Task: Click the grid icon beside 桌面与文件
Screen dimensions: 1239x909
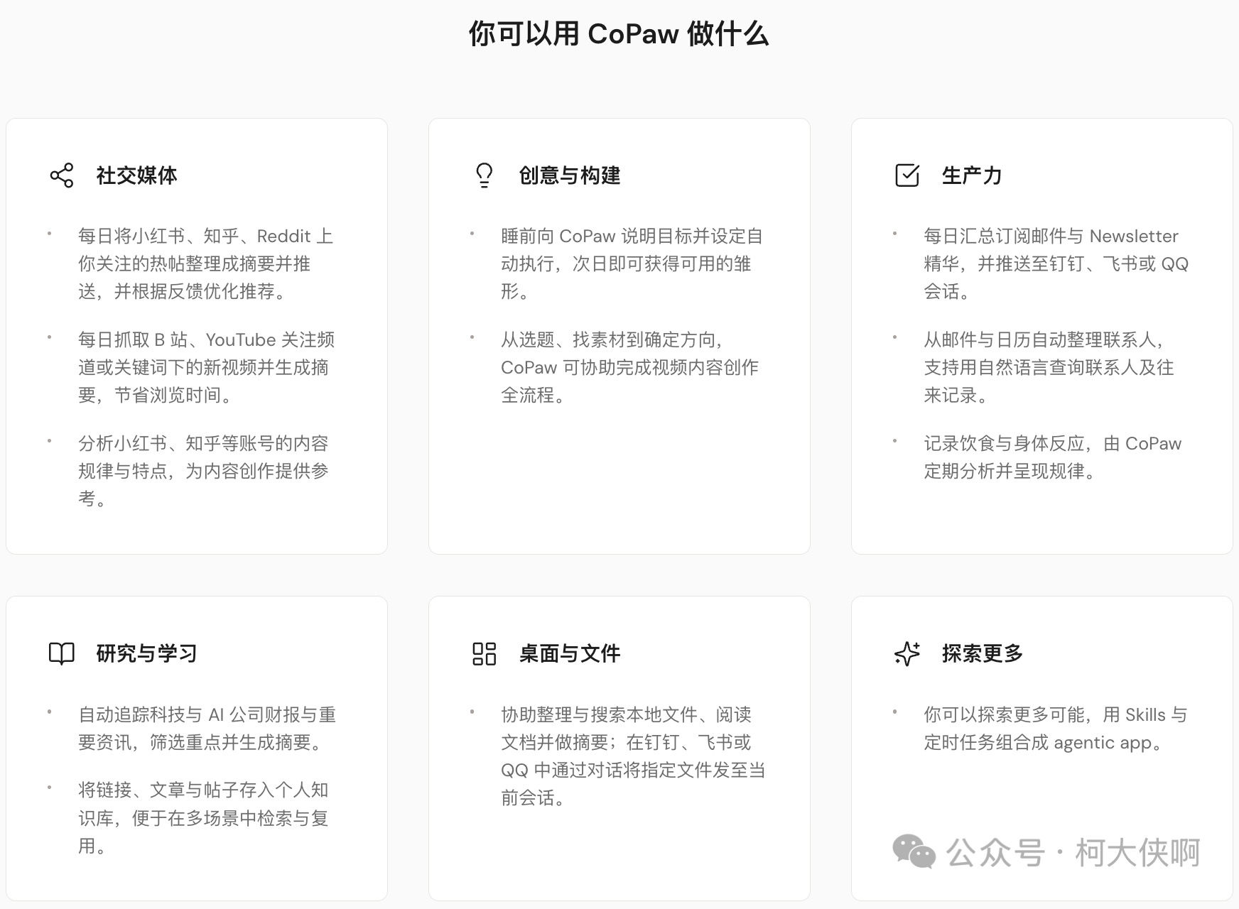Action: pyautogui.click(x=485, y=653)
